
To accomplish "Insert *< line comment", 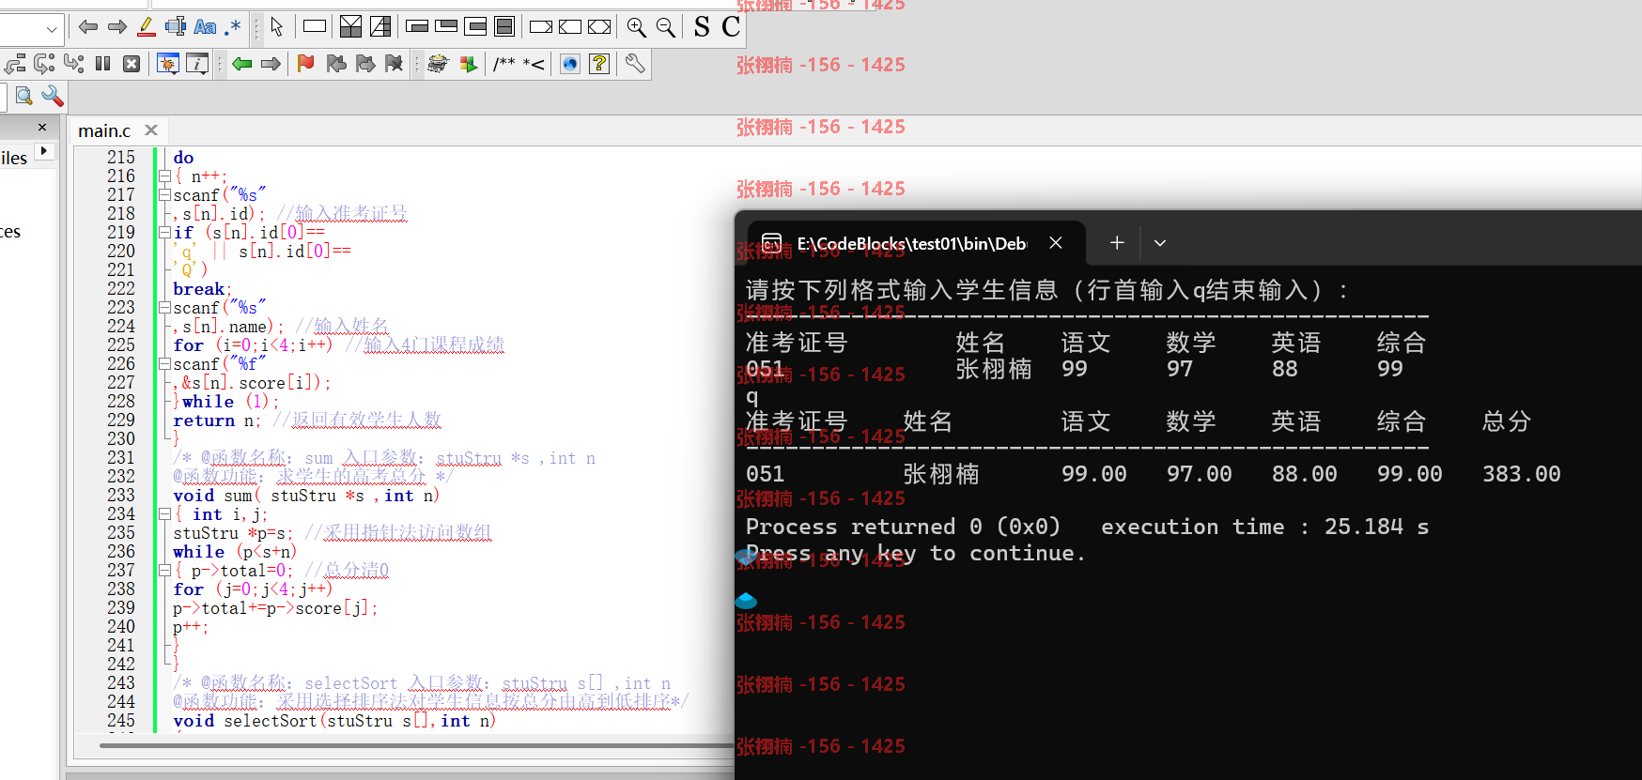I will 534,64.
